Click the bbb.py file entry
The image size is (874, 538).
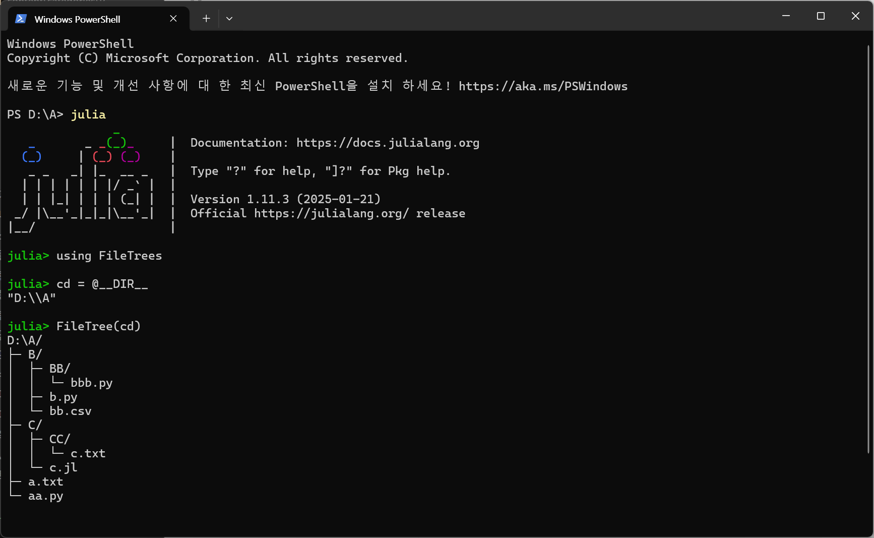tap(91, 383)
